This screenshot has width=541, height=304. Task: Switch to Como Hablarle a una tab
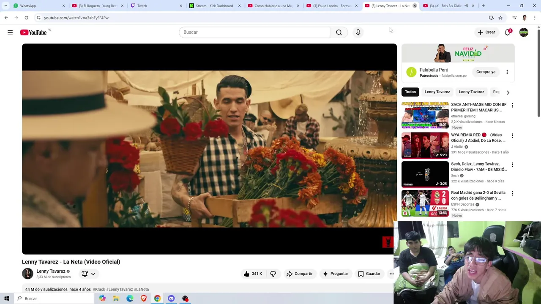(273, 6)
